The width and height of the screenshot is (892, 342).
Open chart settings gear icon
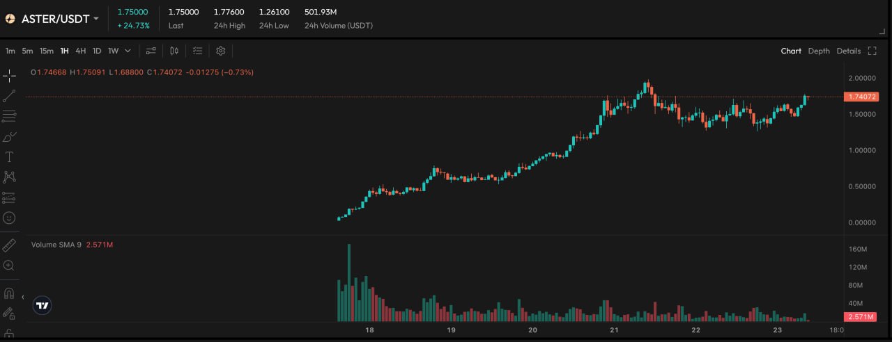[x=221, y=51]
